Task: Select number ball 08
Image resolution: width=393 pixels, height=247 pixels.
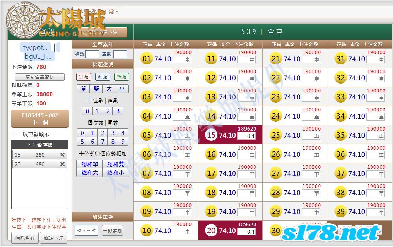Action: click(x=146, y=192)
